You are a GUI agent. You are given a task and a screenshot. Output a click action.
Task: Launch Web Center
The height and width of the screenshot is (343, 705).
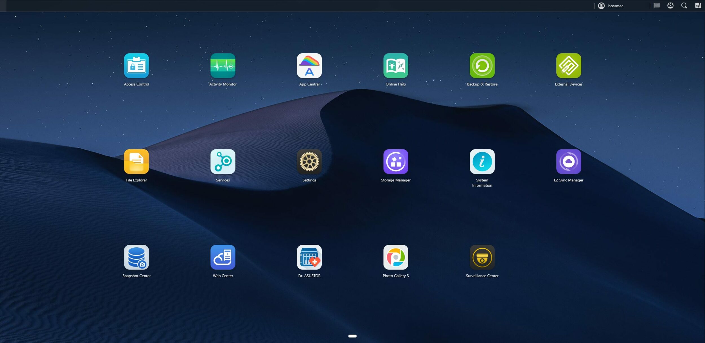[223, 257]
